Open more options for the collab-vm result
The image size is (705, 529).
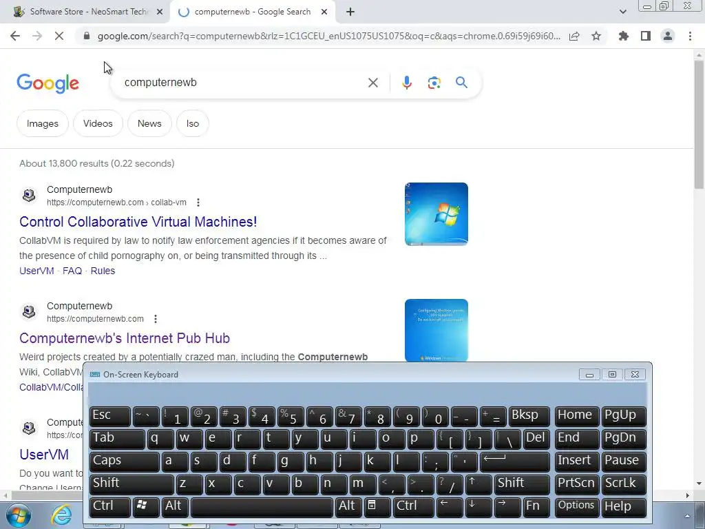point(198,203)
